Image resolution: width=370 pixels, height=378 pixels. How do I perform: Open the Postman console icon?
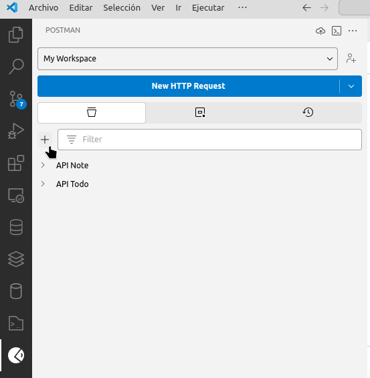click(337, 31)
